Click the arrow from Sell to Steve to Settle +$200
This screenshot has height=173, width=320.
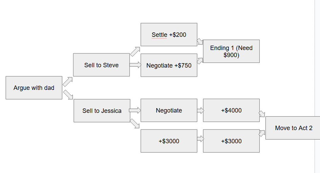(135, 52)
